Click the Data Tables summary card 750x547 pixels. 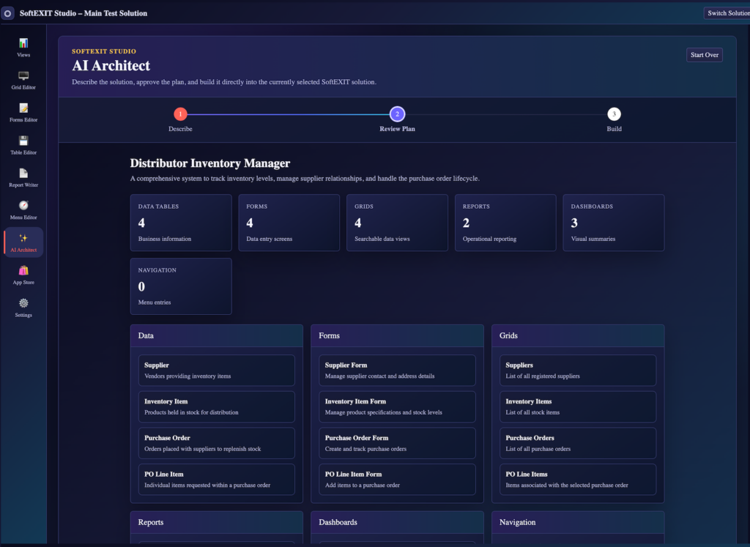coord(181,223)
